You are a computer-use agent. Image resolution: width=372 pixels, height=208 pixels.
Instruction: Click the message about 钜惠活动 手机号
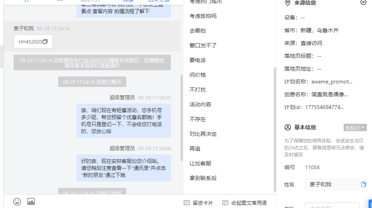point(123,120)
